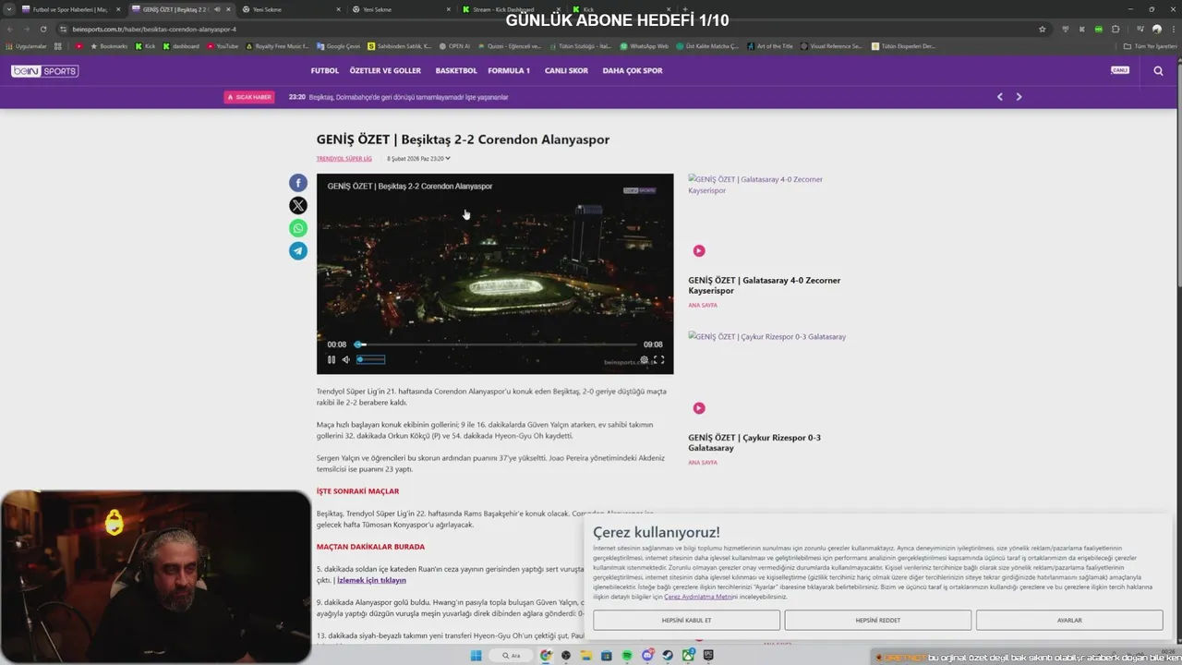The height and width of the screenshot is (665, 1182).
Task: Open FUTBOL menu
Action: [325, 70]
